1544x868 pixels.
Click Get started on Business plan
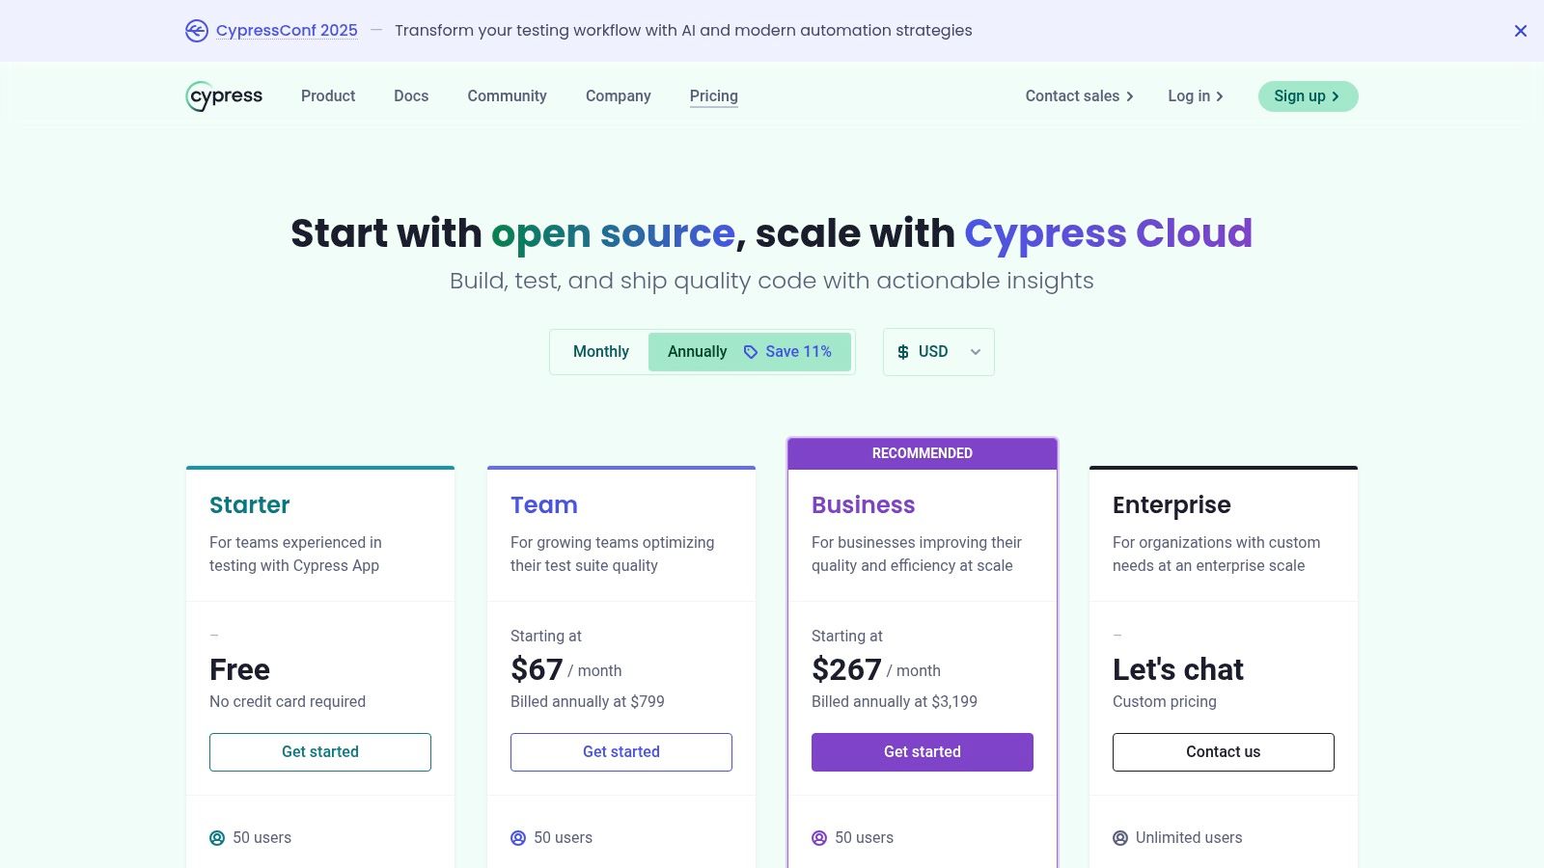(922, 752)
